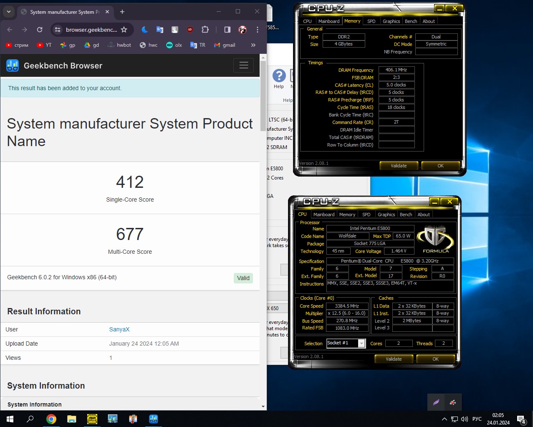The width and height of the screenshot is (533, 427).
Task: Open the volume control in system tray
Action: click(x=464, y=419)
